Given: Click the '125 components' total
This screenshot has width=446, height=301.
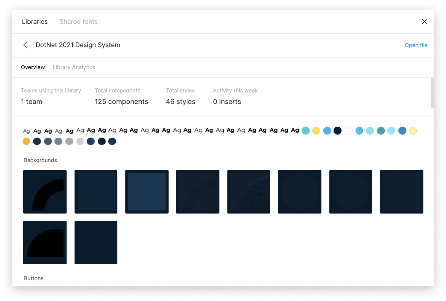Looking at the screenshot, I should point(121,102).
